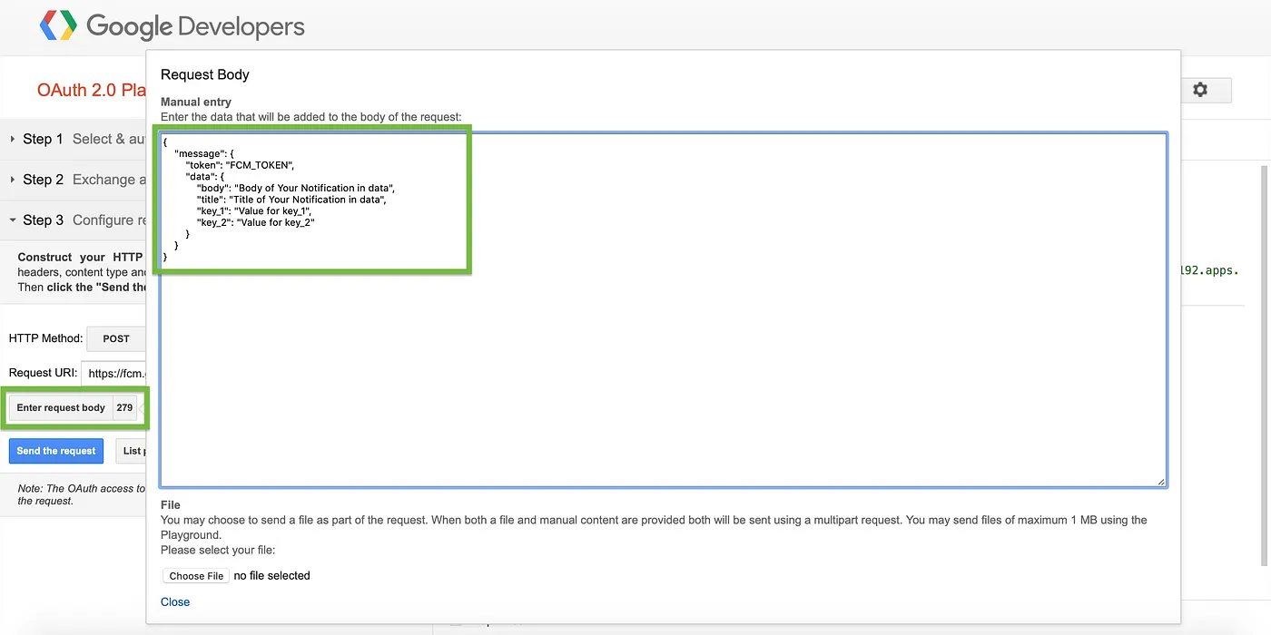Image resolution: width=1271 pixels, height=635 pixels.
Task: Click the Enter request body button
Action: tap(61, 408)
